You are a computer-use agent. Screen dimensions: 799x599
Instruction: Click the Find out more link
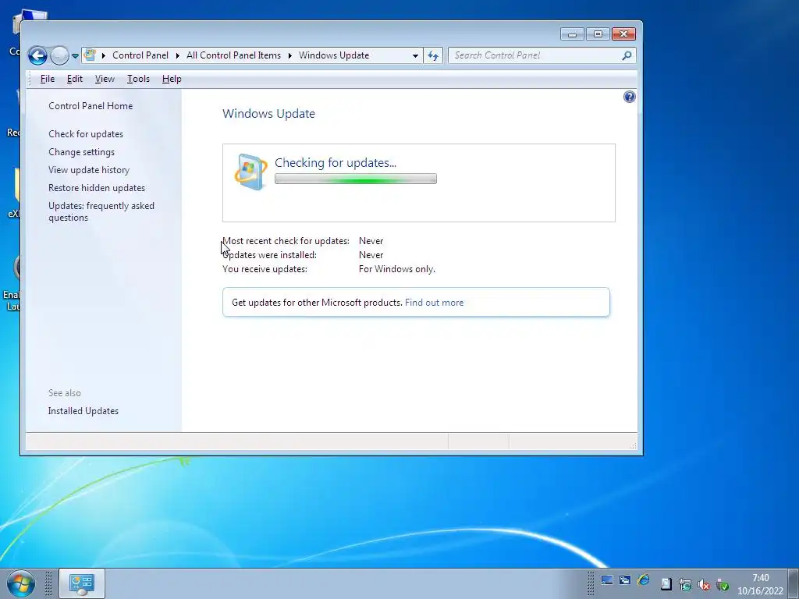click(x=434, y=303)
